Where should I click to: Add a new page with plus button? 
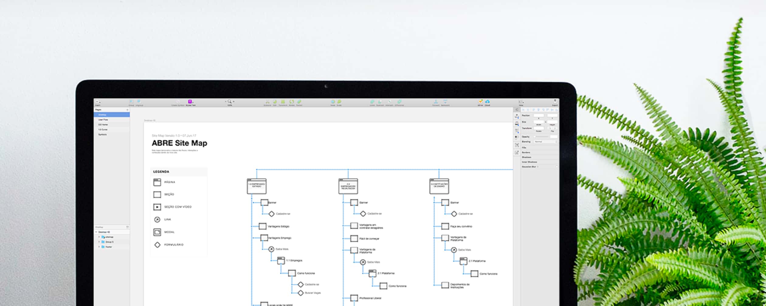[x=127, y=110]
